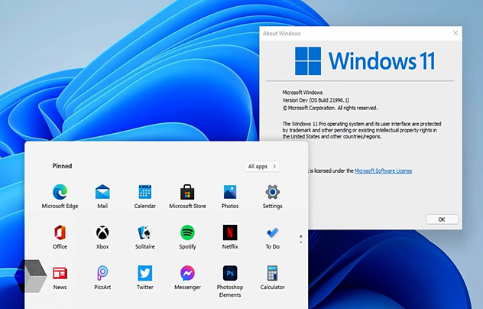Open the Settings gear icon
The image size is (483, 309).
click(x=272, y=192)
